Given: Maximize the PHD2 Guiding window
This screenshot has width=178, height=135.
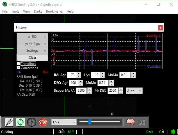Looking at the screenshot, I should tap(158, 4).
